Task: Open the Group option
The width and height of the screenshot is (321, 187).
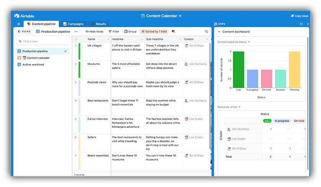Action: 130,32
